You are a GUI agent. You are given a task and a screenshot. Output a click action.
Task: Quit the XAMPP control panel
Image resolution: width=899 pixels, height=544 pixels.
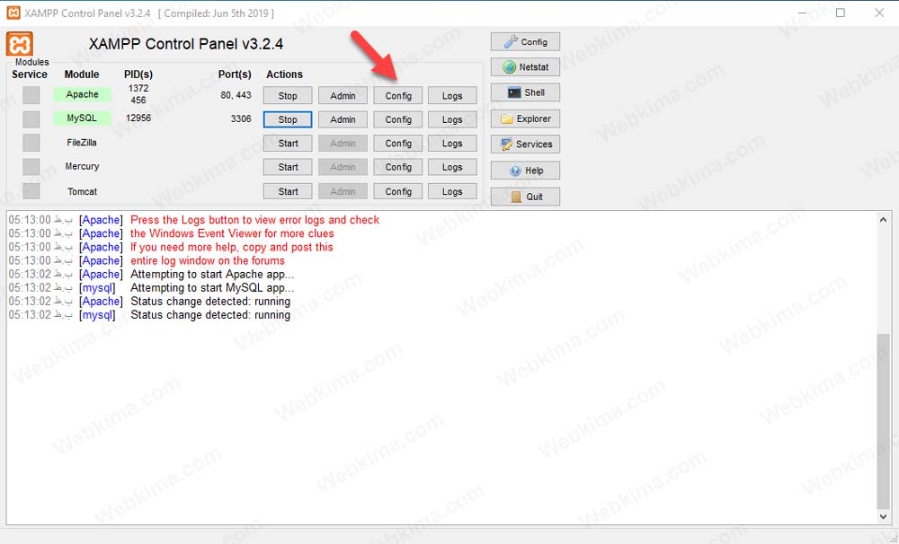[525, 197]
